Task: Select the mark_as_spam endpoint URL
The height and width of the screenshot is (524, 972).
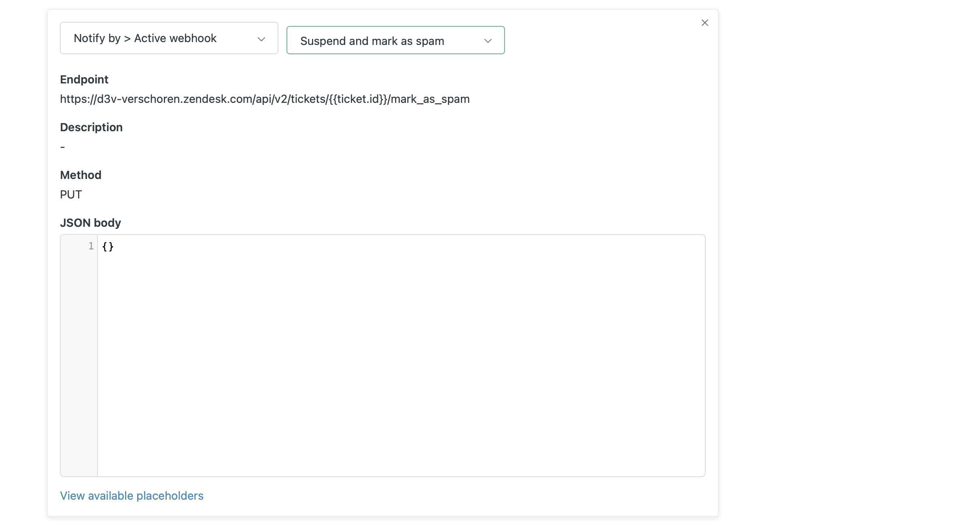Action: (265, 99)
